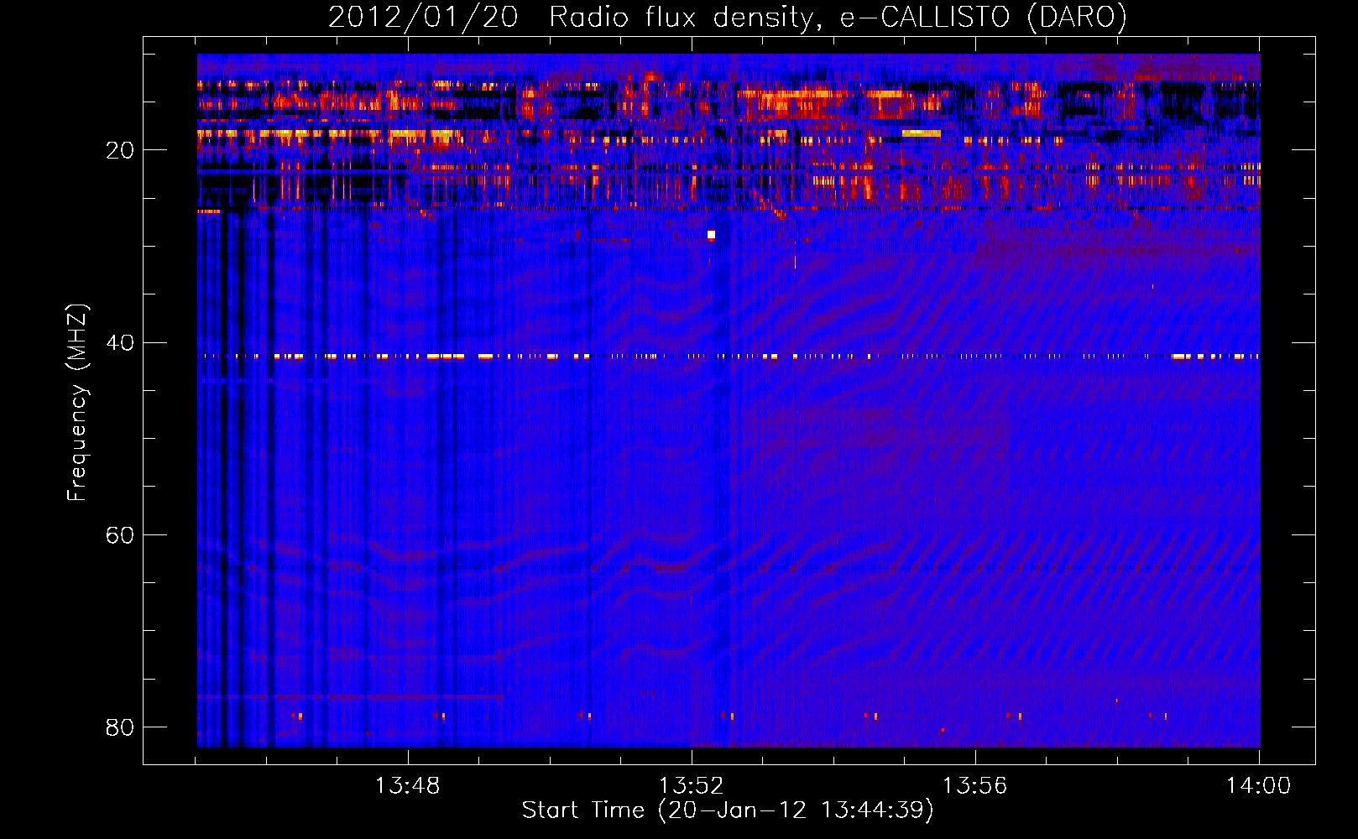Image resolution: width=1358 pixels, height=839 pixels.
Task: Click the plot title "2012/01/20 Radio flux density, e-CALLISTO (DARO)"
Action: click(x=727, y=17)
